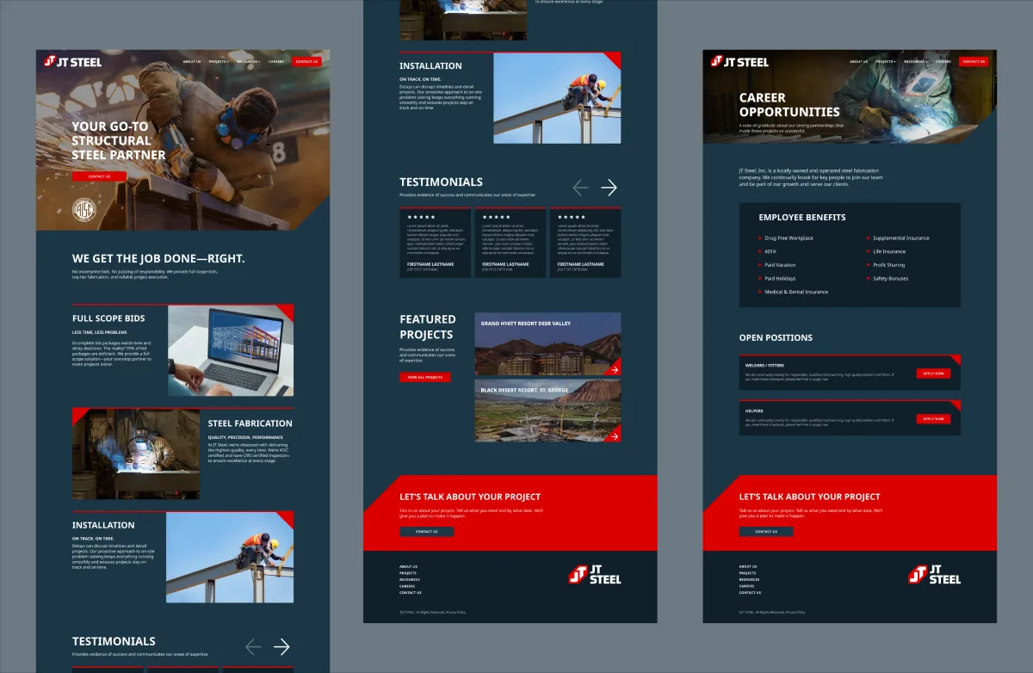Open Projects footer link on middle page
Screen dimensions: 1033x673
point(408,573)
